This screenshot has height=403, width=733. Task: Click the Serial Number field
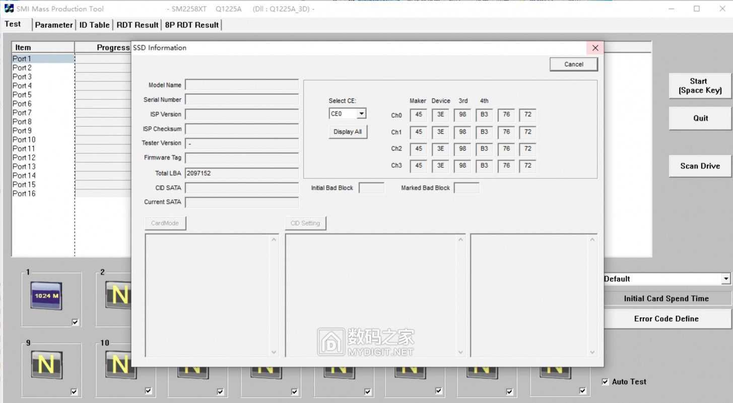[242, 100]
